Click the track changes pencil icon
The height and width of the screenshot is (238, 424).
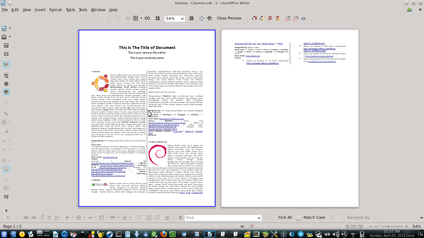coord(262,18)
